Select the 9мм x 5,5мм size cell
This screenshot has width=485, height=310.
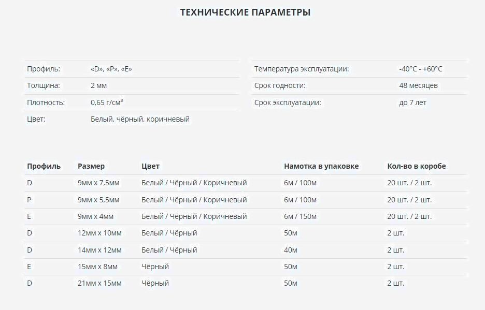(98, 200)
